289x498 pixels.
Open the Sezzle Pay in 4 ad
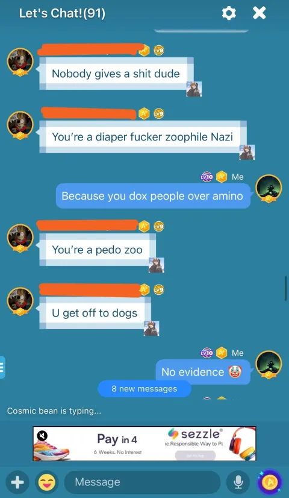pyautogui.click(x=144, y=443)
